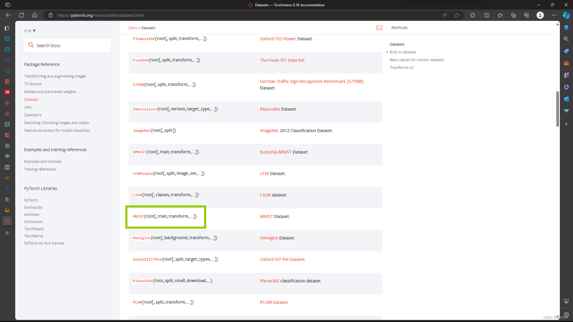Click the browser Refresh icon
This screenshot has height=322, width=573.
[x=21, y=15]
